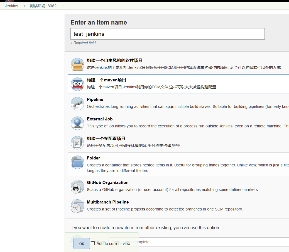
Task: Click the create-from-existing option text
Action: [145, 228]
